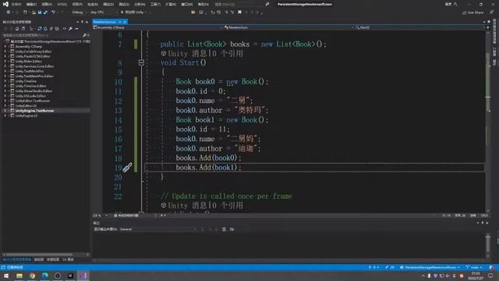499x281 pixels.
Task: Expand the Assembly-CSharp project node
Action: [5, 47]
